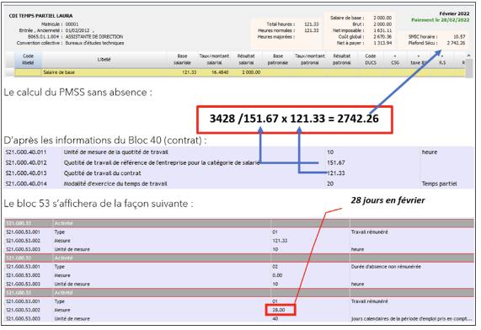Click the Base patronale column header
The height and width of the screenshot is (330, 481).
(x=278, y=60)
